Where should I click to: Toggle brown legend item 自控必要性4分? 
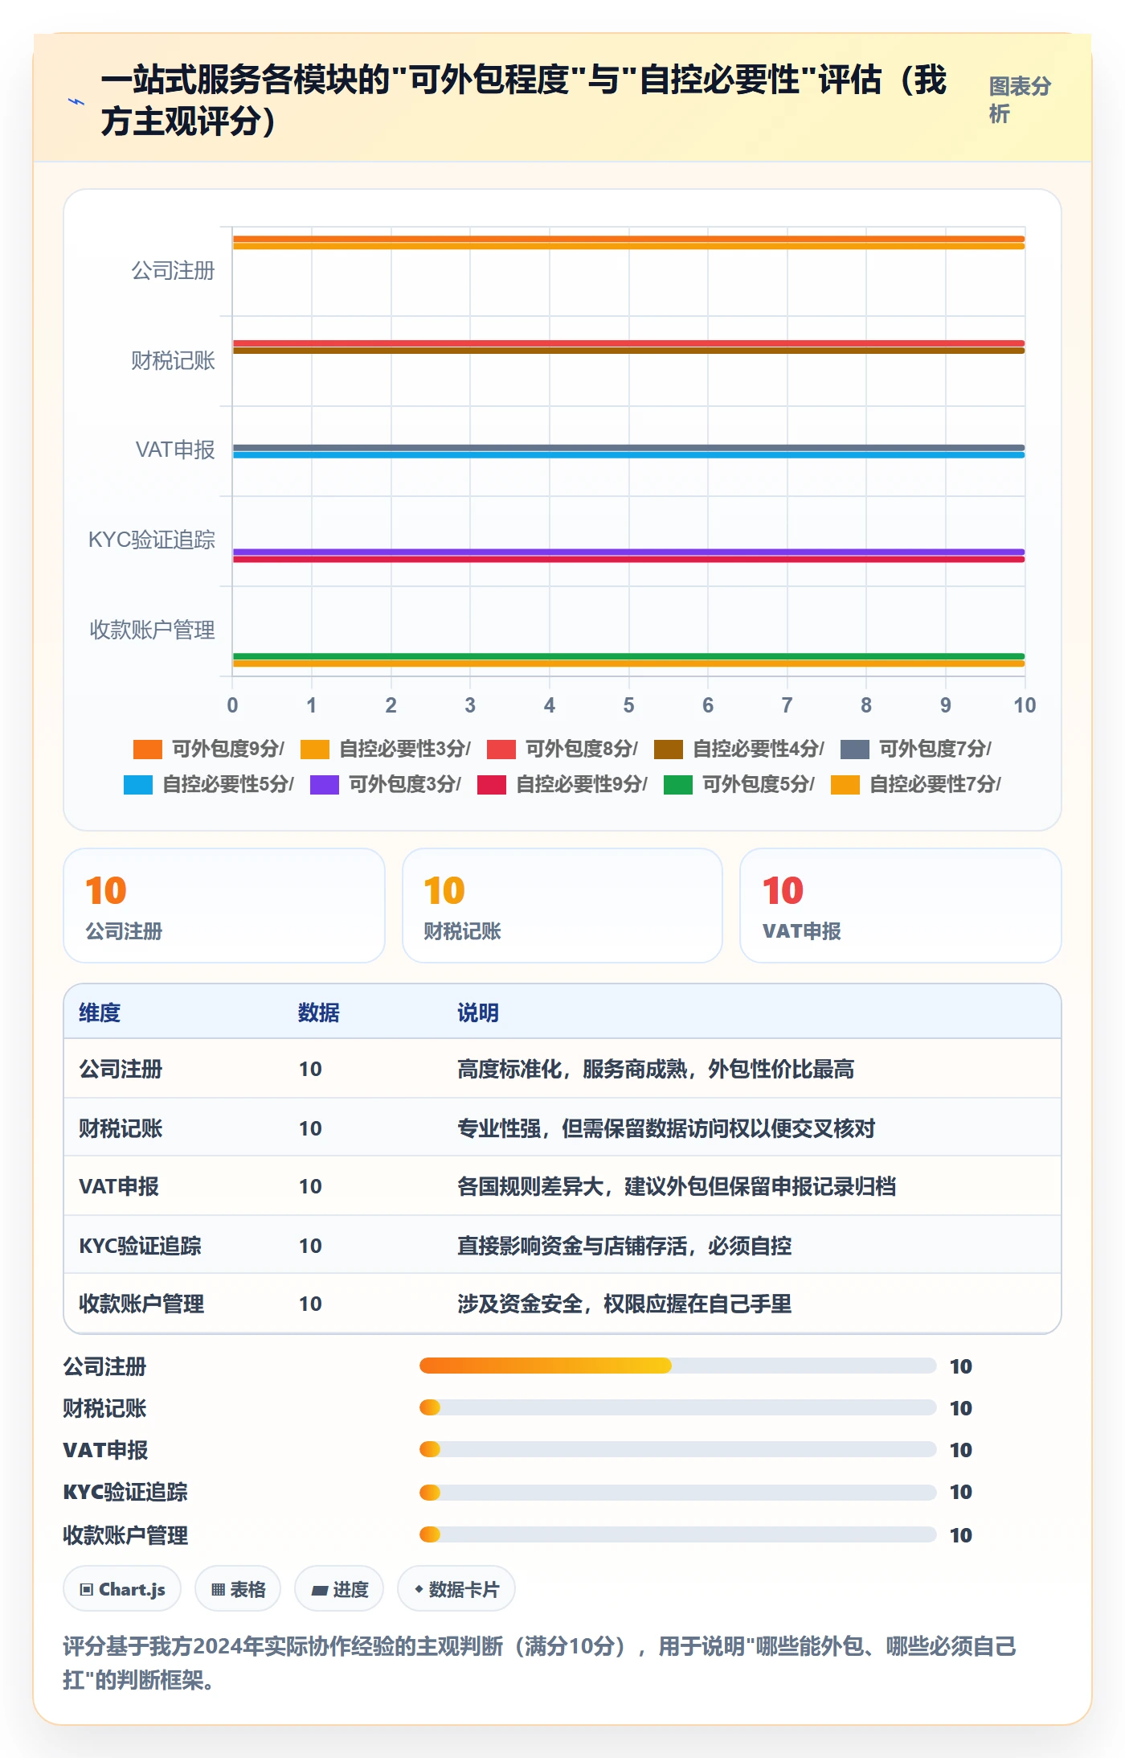(x=738, y=750)
